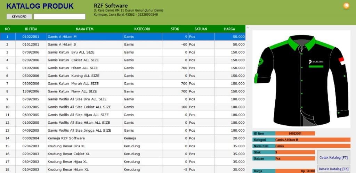The height and width of the screenshot is (173, 356).
Task: Sort by the NAMA ITEM column header
Action: [85, 29]
